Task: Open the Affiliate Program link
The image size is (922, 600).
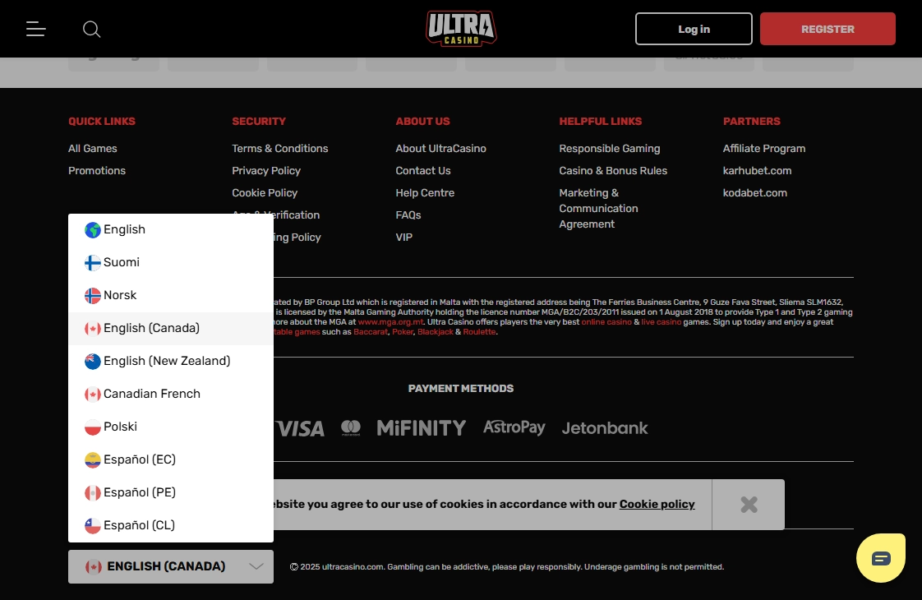Action: click(x=764, y=148)
